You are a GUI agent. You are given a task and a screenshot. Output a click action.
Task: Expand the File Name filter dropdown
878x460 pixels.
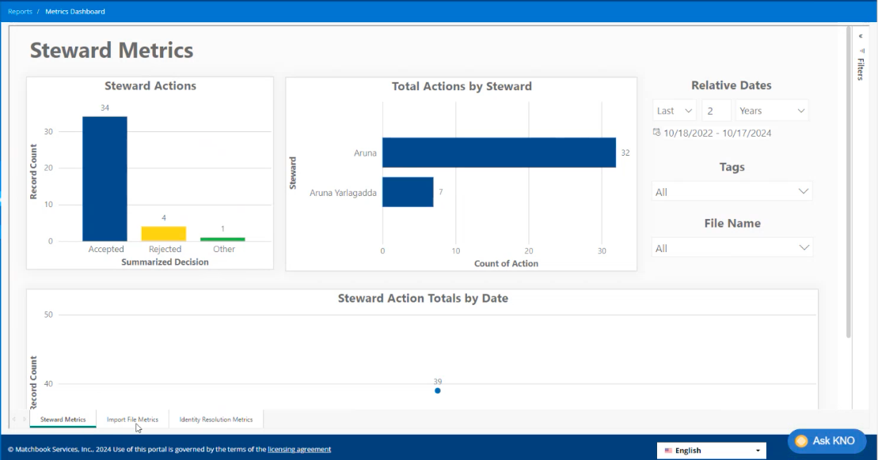pos(732,247)
